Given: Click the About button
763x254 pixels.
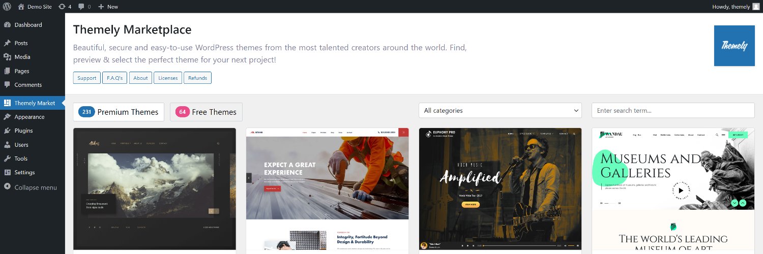Looking at the screenshot, I should pos(140,78).
